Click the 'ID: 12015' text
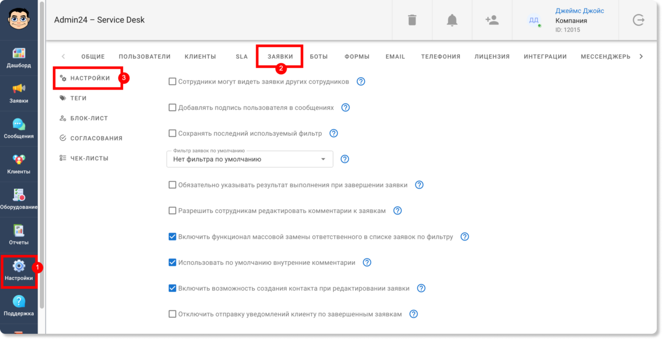Screen dimensions: 662x339 [x=567, y=30]
